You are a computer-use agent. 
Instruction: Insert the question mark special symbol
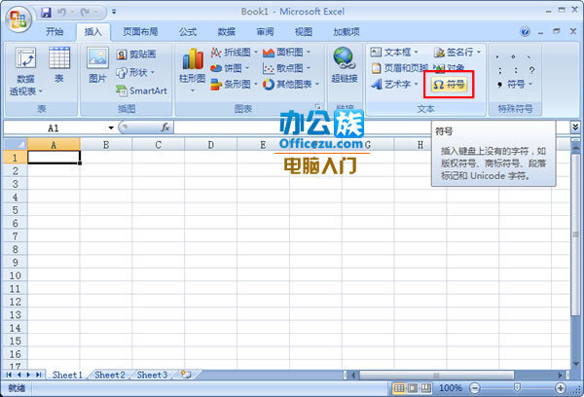[x=531, y=70]
